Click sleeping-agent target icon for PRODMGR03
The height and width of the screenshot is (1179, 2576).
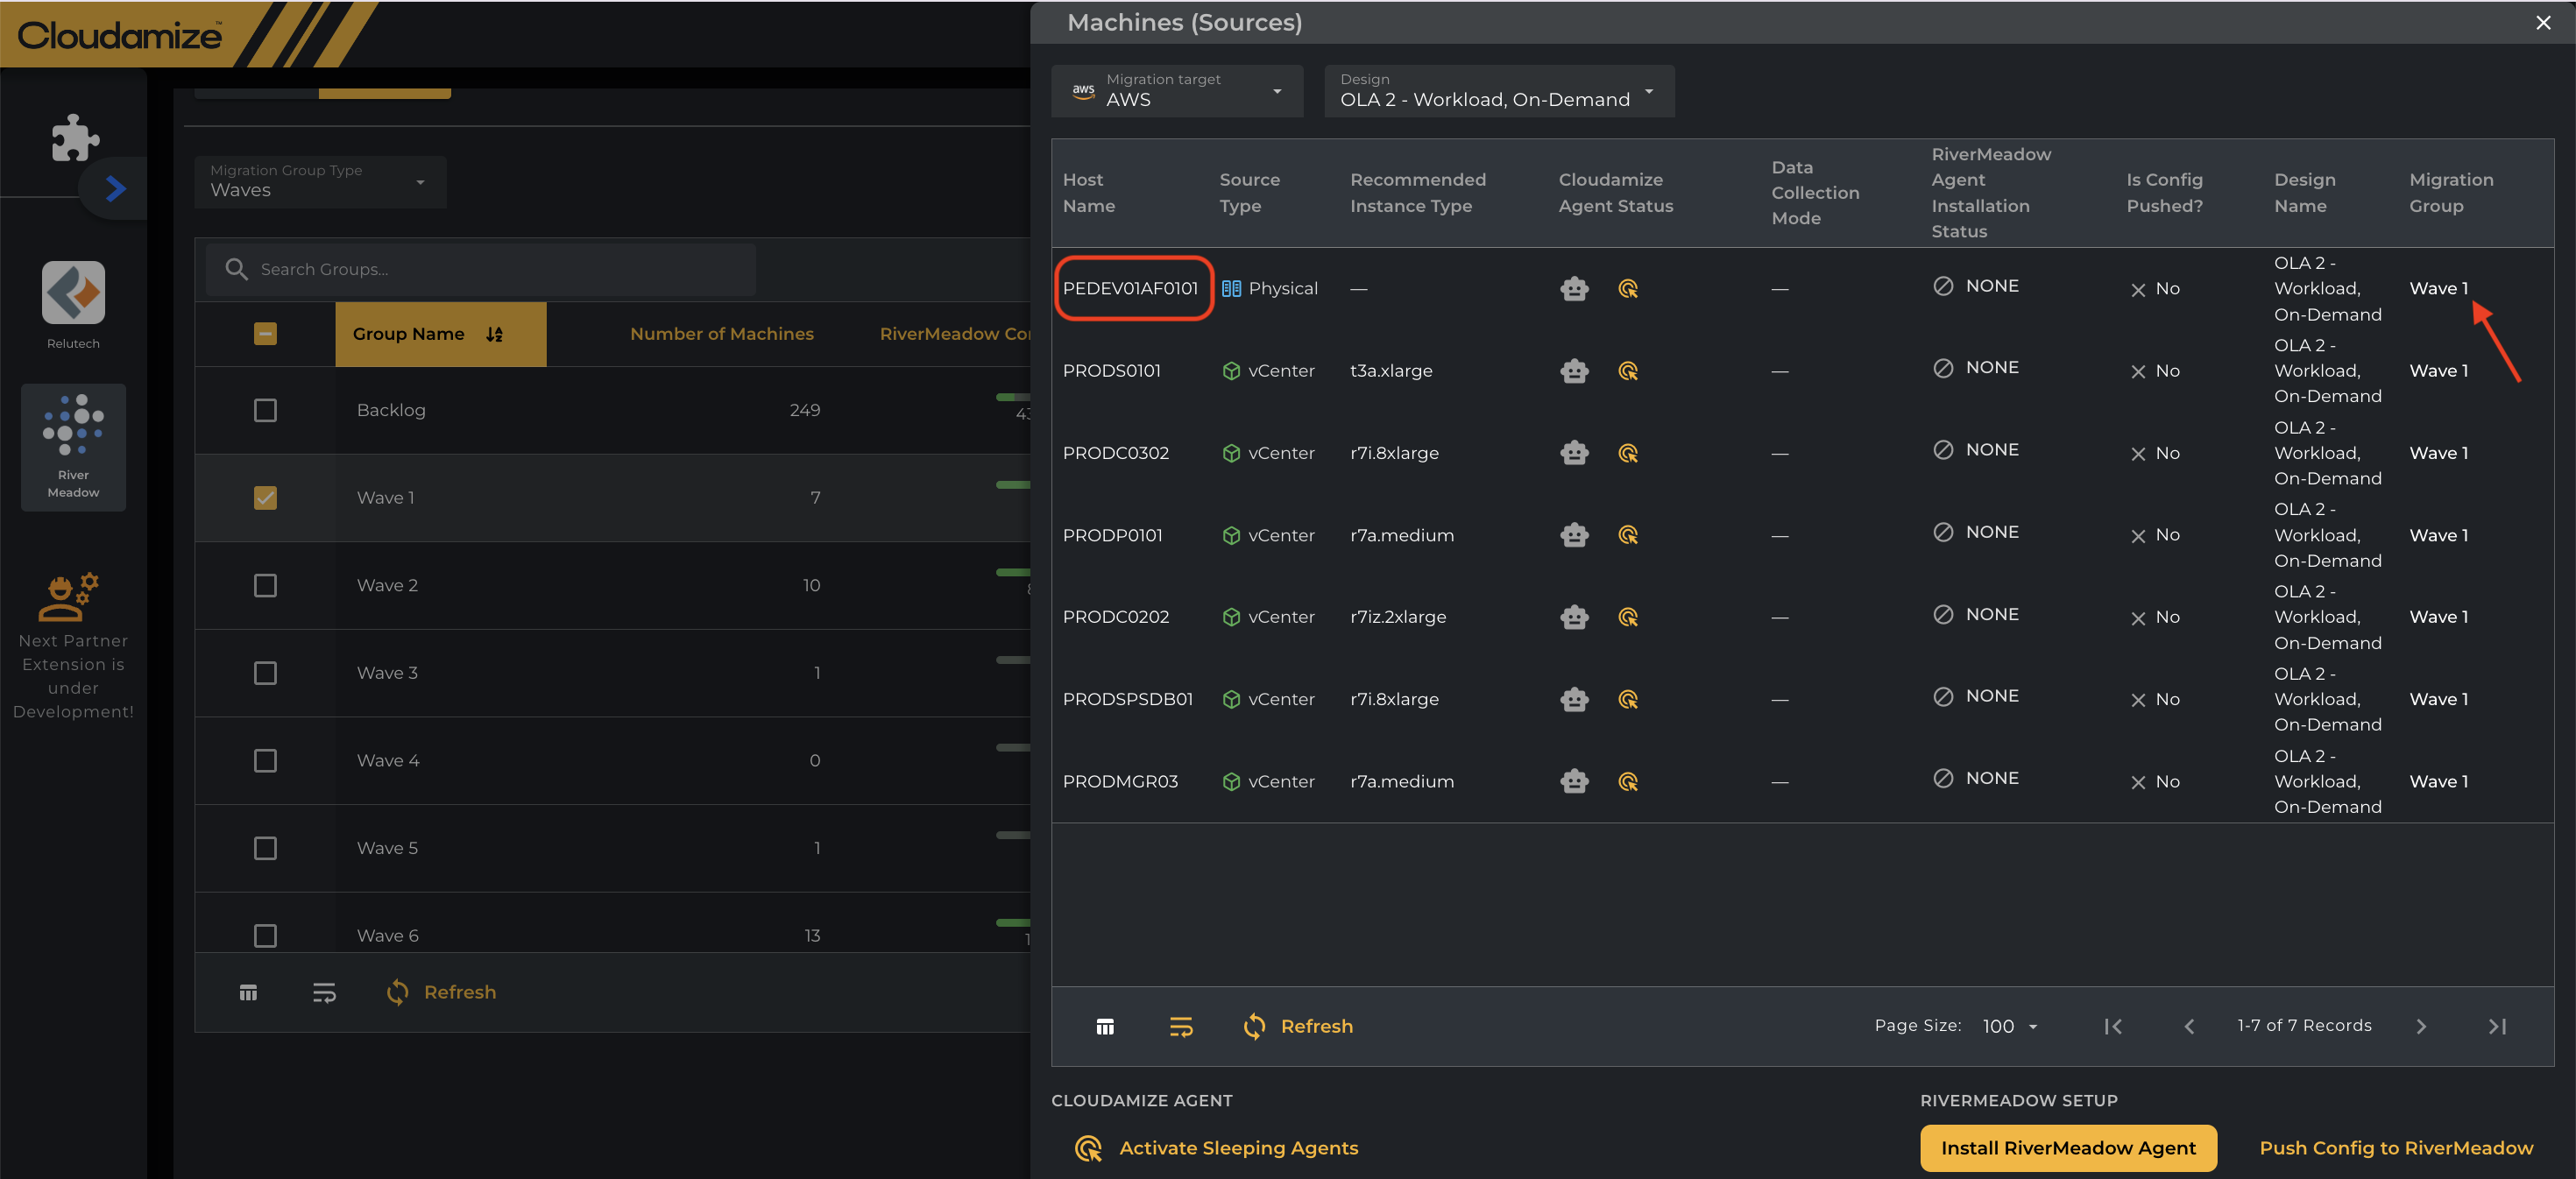coord(1628,782)
